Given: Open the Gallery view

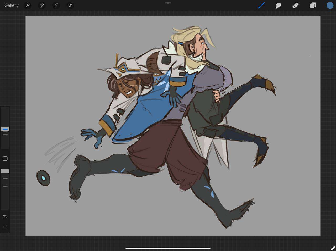Looking at the screenshot, I should point(12,5).
